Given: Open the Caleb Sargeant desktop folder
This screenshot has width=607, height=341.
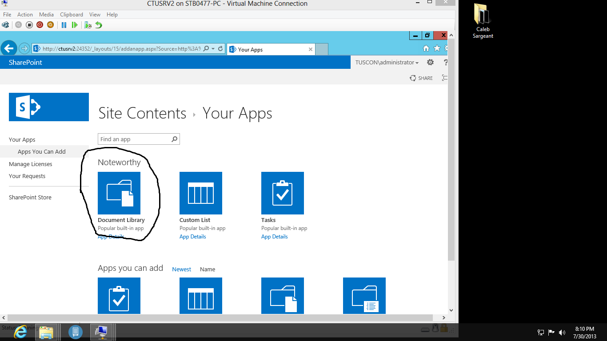Looking at the screenshot, I should point(483,21).
